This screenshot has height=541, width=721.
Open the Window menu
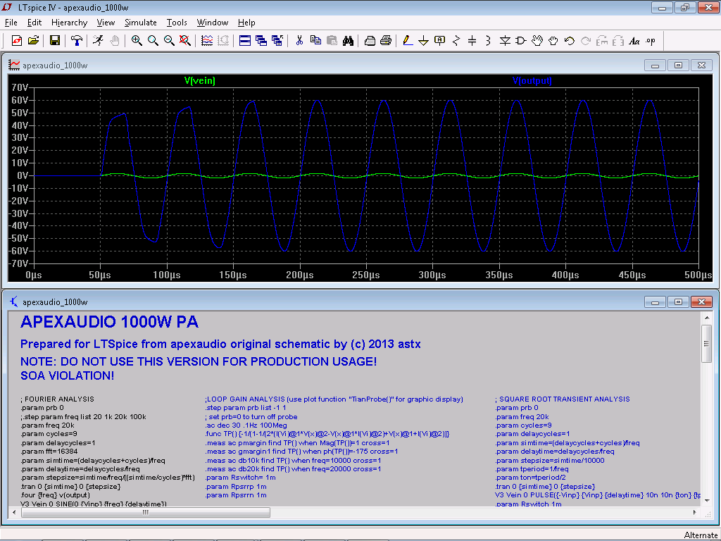click(x=213, y=23)
